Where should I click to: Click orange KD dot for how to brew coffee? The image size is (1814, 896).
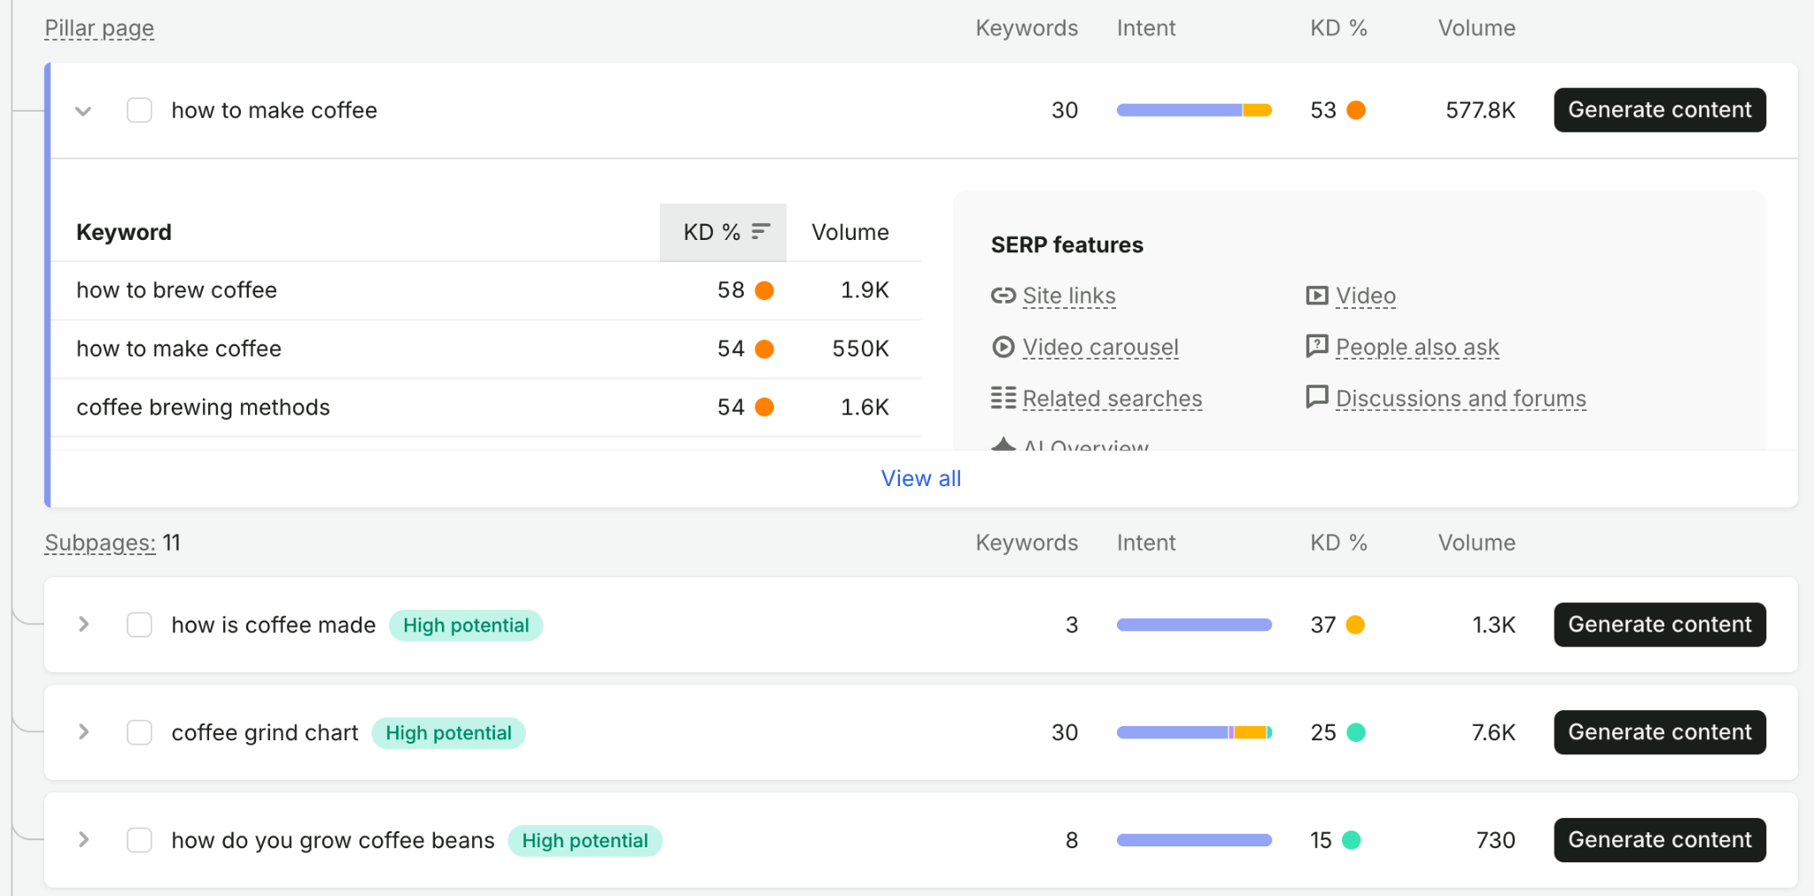764,290
